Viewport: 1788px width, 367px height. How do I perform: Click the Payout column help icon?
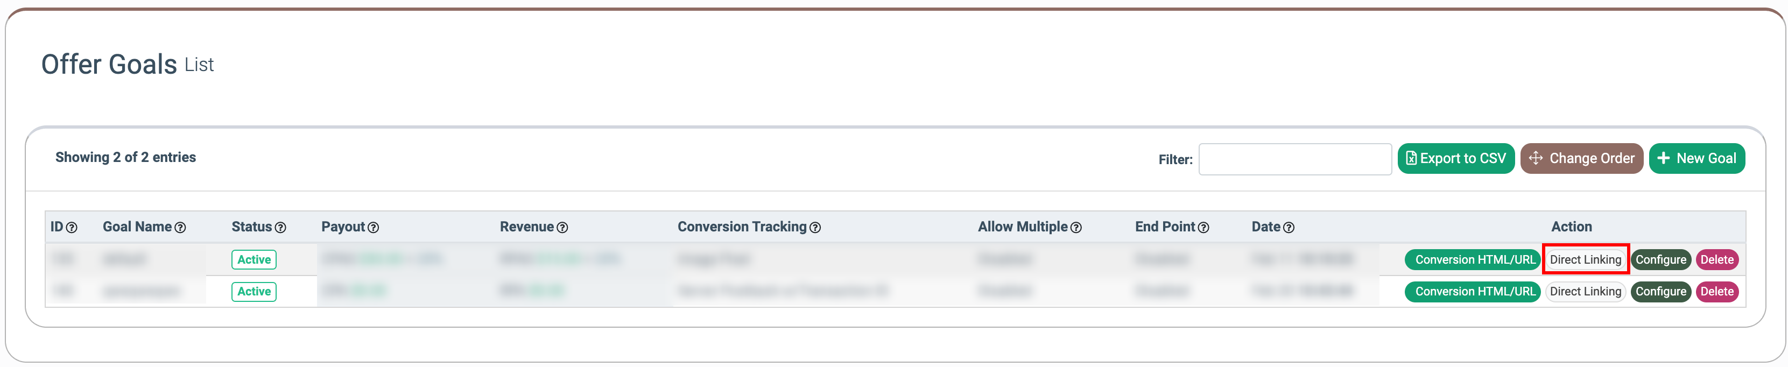374,228
